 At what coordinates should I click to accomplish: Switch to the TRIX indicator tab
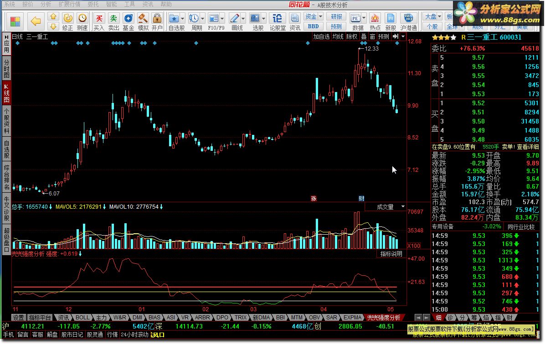(240, 317)
